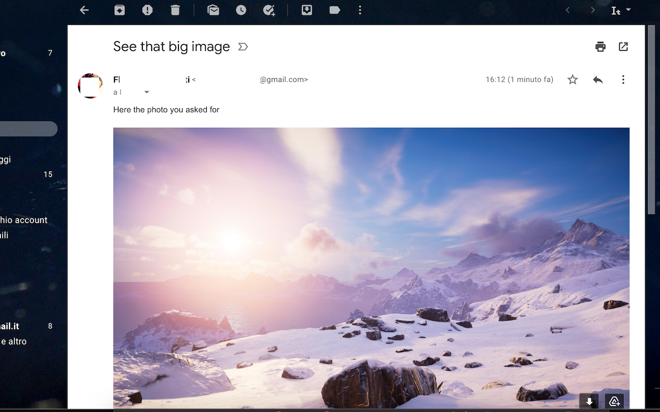This screenshot has height=412, width=660.
Task: Mark the email as unread
Action: coord(213,10)
